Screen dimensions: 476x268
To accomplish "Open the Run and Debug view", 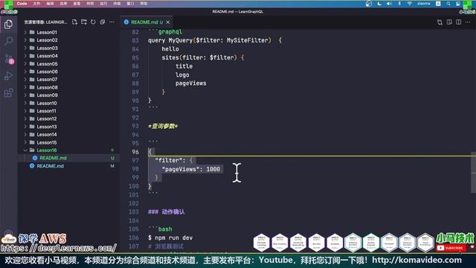I will tap(8, 76).
